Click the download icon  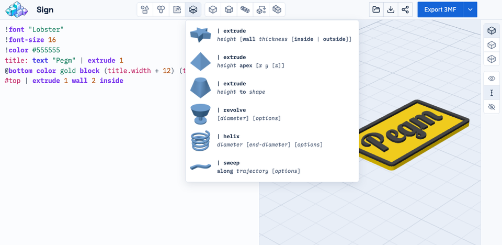pyautogui.click(x=391, y=9)
